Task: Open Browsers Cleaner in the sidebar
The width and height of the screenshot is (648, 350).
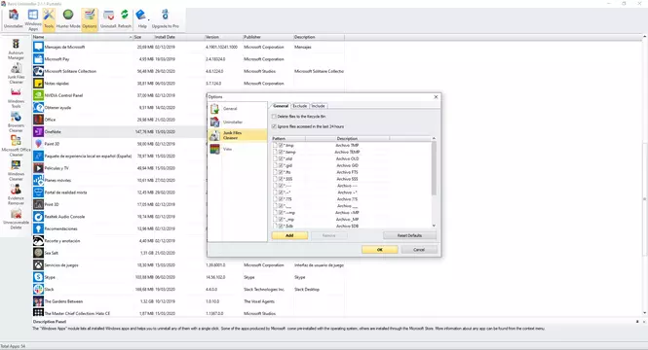Action: pos(16,122)
